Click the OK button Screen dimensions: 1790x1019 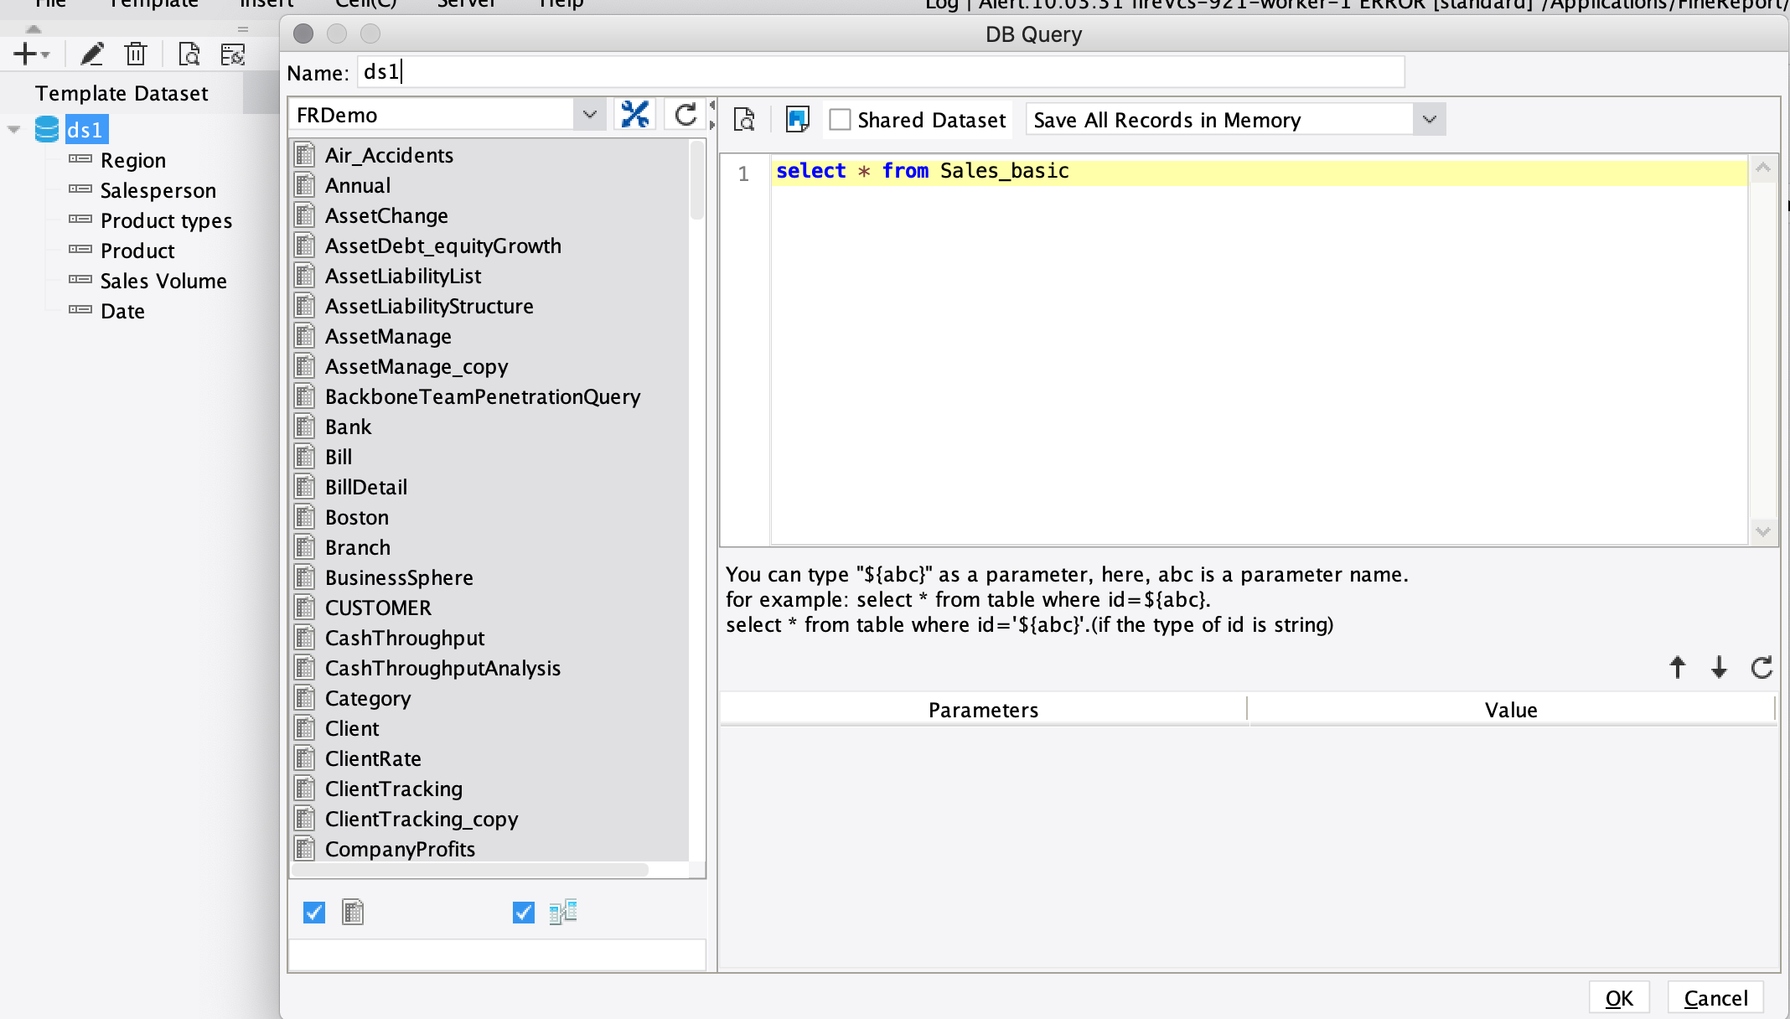point(1618,998)
